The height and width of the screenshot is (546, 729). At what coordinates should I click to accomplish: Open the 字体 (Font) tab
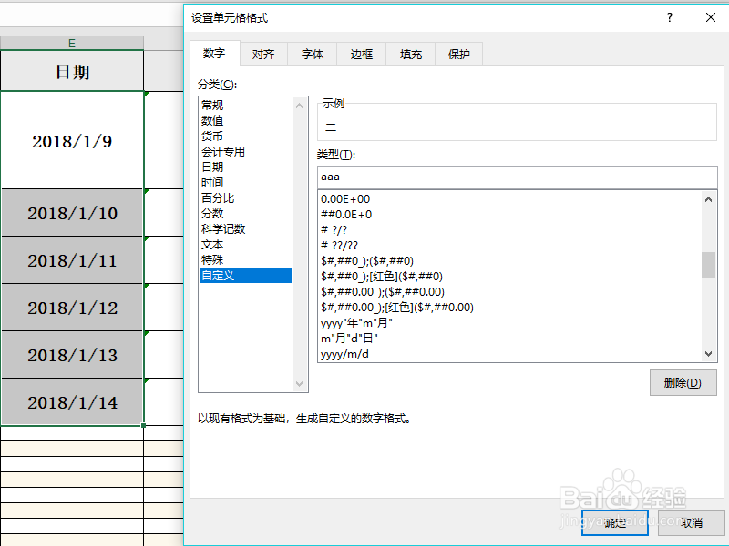point(313,54)
